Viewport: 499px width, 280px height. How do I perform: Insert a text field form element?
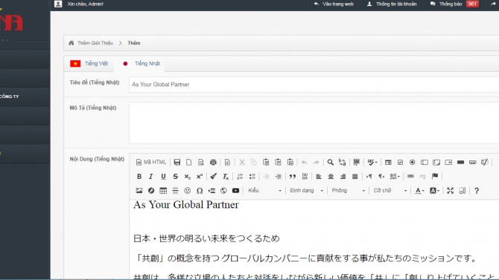coord(425,162)
